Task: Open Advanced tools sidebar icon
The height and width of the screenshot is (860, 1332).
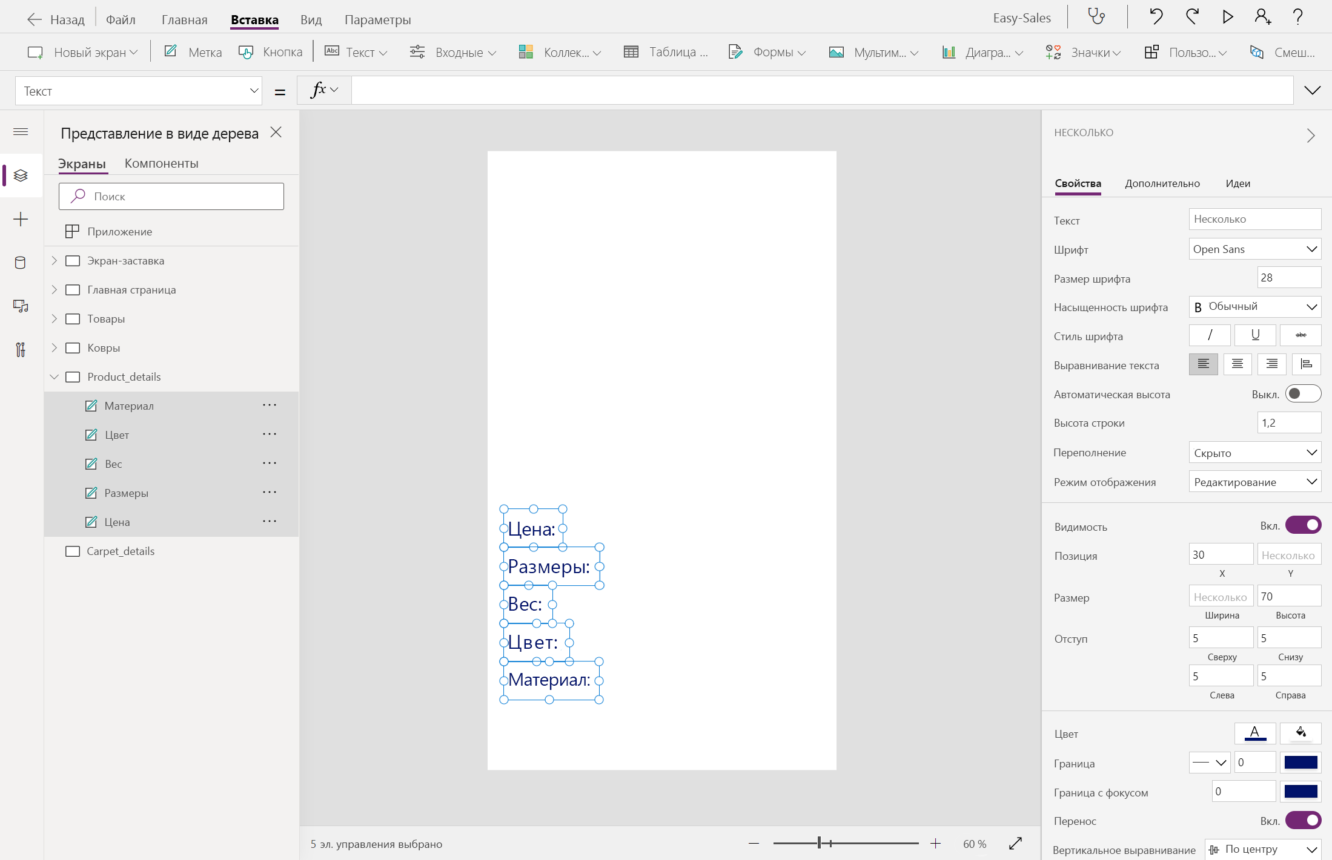Action: pos(21,349)
